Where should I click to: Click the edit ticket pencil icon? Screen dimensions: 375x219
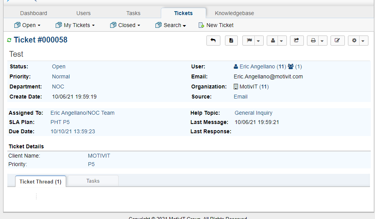click(x=337, y=41)
